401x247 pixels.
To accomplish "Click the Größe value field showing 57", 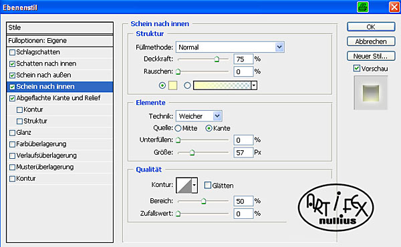I will [x=243, y=152].
